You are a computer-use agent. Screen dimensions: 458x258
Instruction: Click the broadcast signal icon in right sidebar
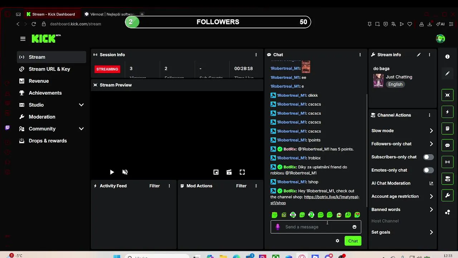pyautogui.click(x=447, y=162)
